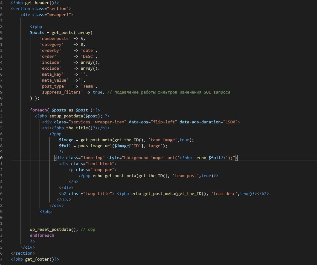Click the 'suppress_filters' key
This screenshot has width=317, height=265.
pos(61,92)
